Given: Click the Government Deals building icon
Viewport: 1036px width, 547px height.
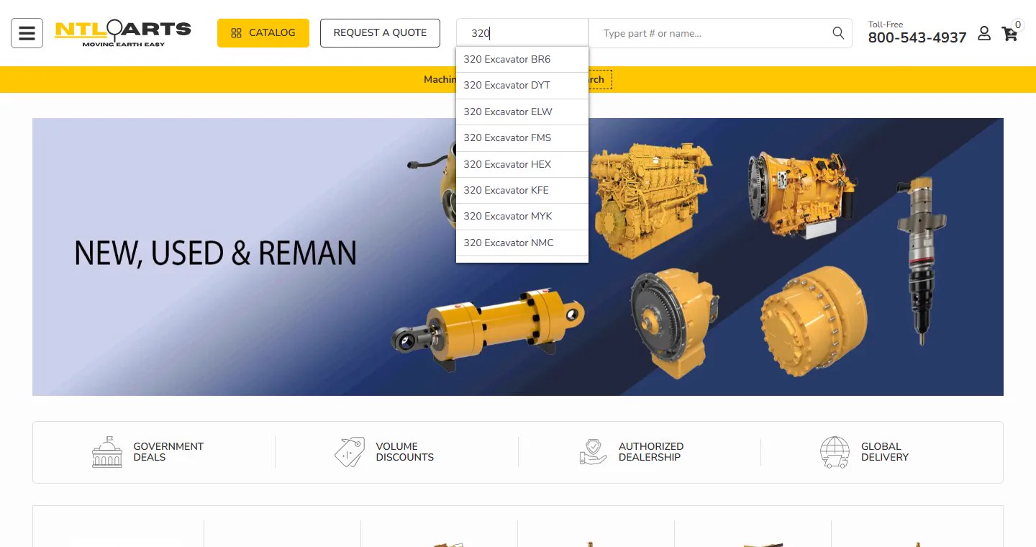Looking at the screenshot, I should (107, 452).
